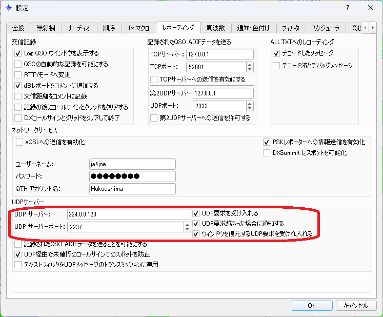Select the レポーティング tab
Screen dimensions: 383x317
coord(178,27)
